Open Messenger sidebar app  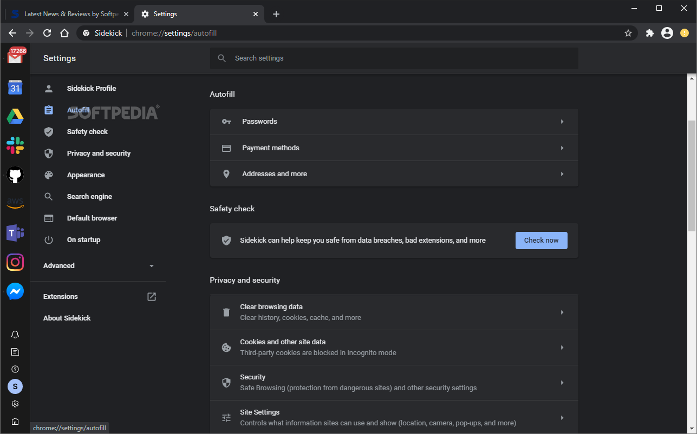click(x=15, y=291)
